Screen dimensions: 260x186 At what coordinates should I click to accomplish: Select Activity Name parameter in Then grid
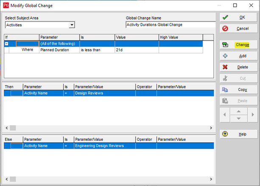click(x=43, y=93)
